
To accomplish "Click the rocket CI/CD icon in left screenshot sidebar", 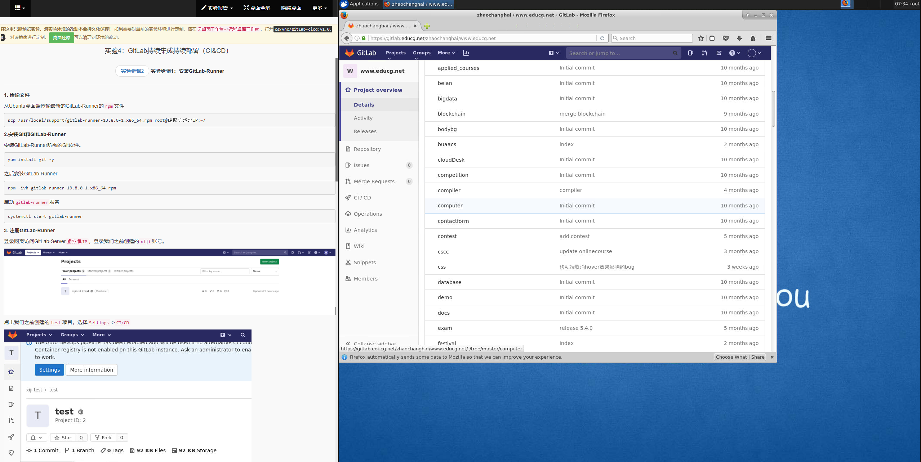I will click(x=11, y=437).
